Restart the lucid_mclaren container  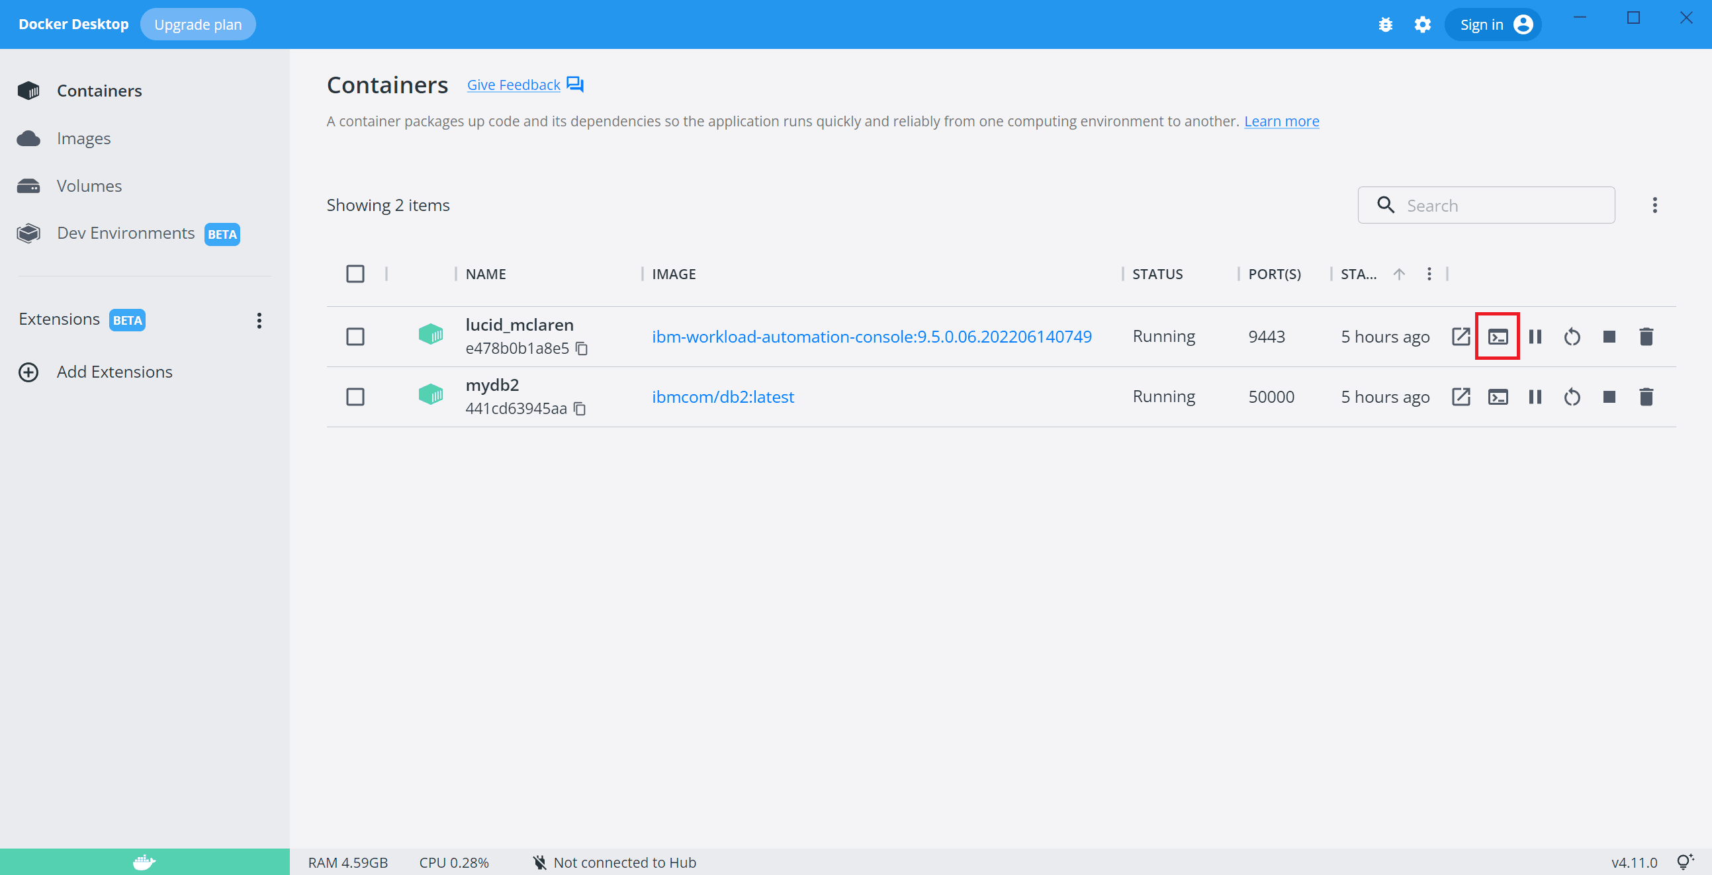coord(1572,336)
